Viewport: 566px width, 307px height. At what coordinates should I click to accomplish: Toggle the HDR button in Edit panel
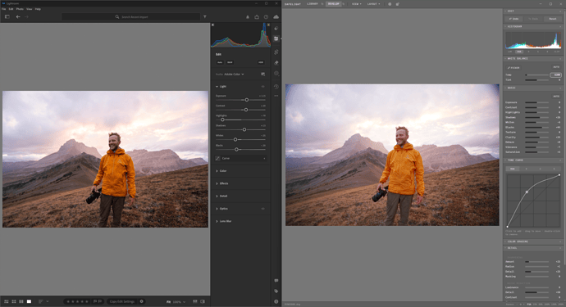click(x=261, y=62)
